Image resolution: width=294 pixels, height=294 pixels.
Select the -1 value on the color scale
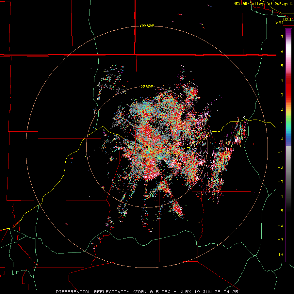[281, 153]
